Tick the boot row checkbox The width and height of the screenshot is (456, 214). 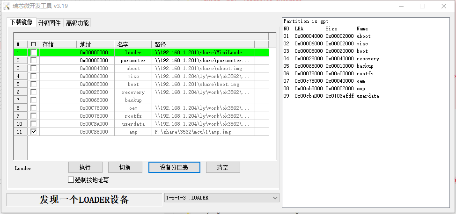34,84
